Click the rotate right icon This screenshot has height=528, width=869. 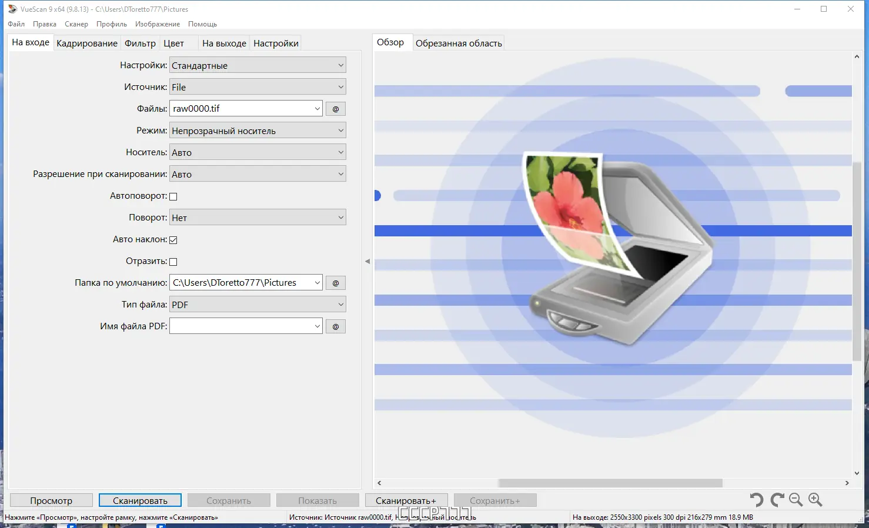click(777, 500)
